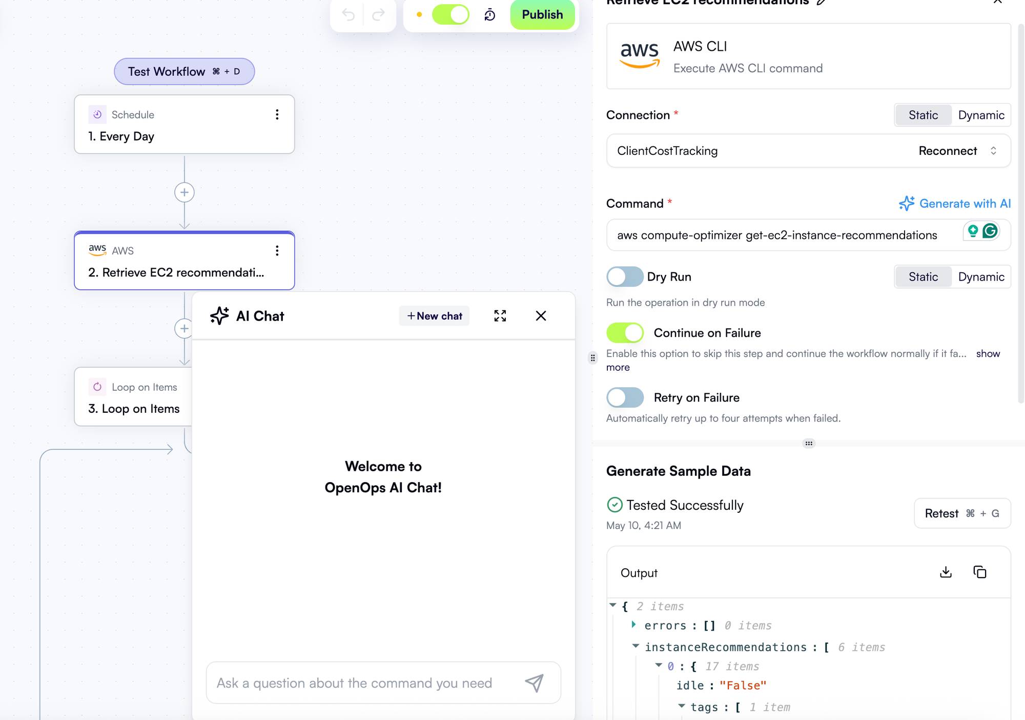Copy the output to clipboard

980,572
